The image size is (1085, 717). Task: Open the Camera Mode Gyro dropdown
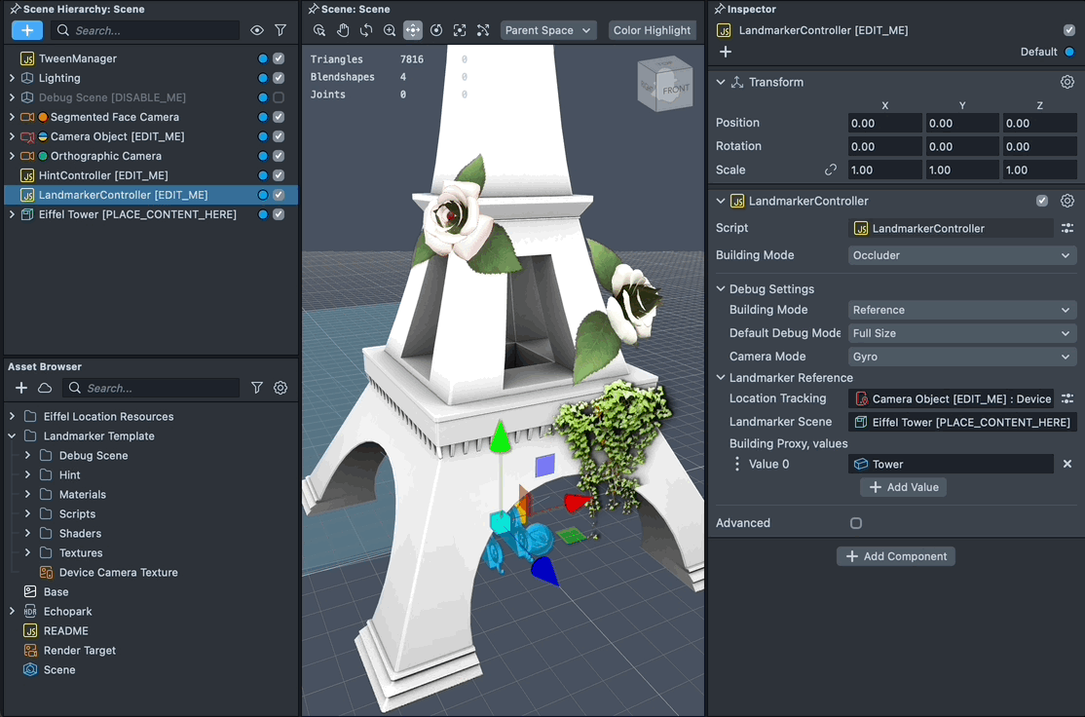961,357
